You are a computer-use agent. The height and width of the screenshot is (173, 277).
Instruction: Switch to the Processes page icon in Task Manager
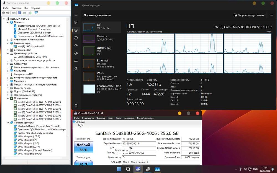coord(76,22)
